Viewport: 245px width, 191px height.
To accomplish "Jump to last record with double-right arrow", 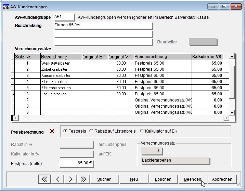I will (x=83, y=179).
